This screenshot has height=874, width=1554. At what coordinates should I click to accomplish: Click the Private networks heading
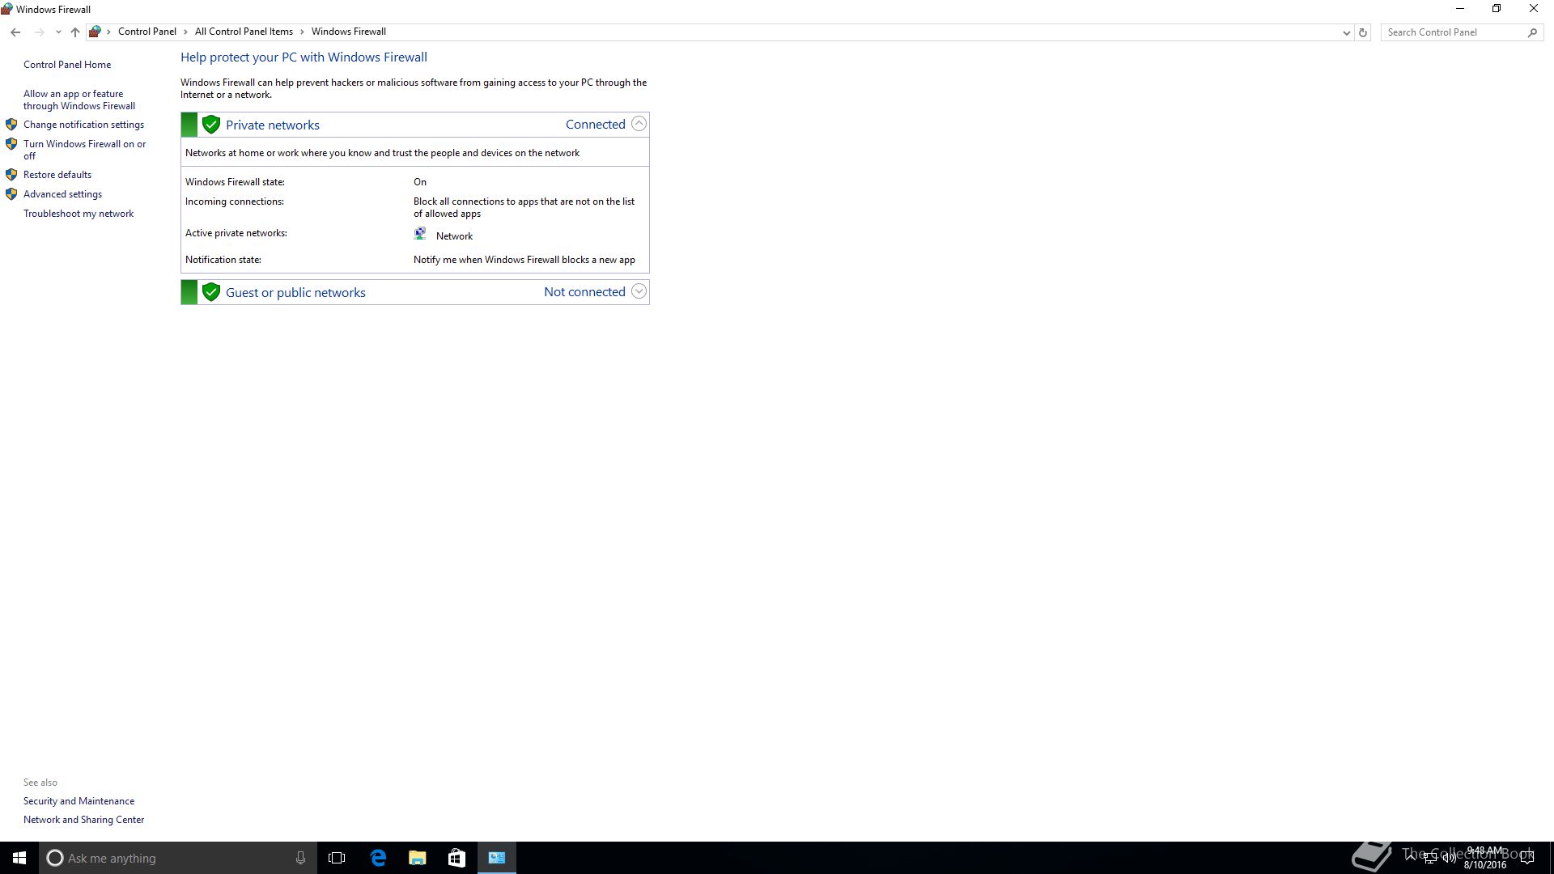273,125
